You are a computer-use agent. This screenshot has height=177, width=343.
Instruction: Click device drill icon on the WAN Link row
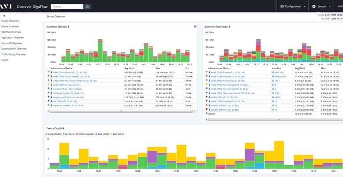pos(209,72)
